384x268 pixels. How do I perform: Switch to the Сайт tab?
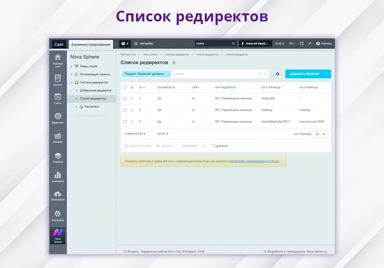click(59, 44)
